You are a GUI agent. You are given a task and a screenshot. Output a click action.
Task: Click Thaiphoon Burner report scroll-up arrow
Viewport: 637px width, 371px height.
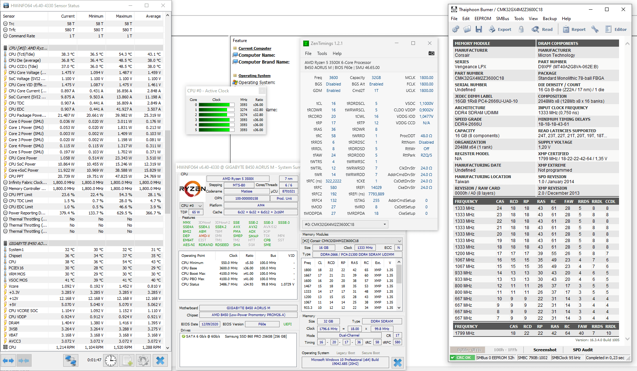click(x=627, y=43)
